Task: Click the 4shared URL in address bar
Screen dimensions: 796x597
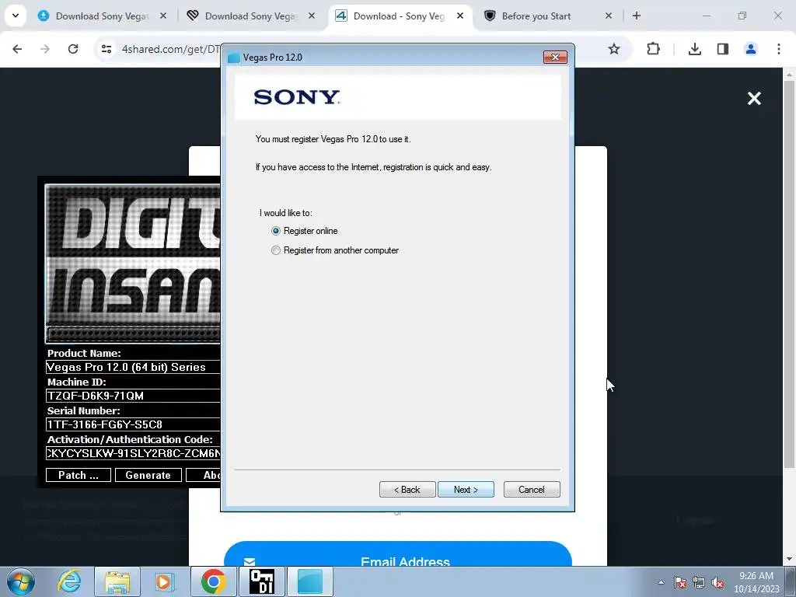Action: (170, 49)
